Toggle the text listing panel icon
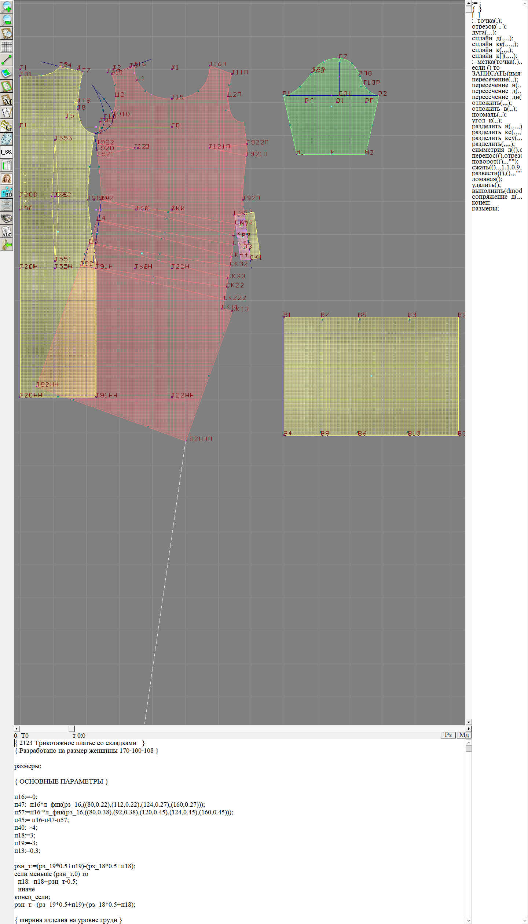This screenshot has width=528, height=924. tap(7, 205)
